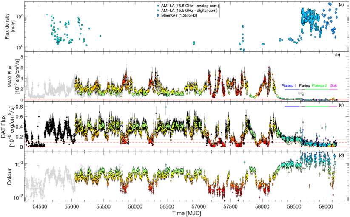The width and height of the screenshot is (350, 217).
Task: Click the panel label (a)
Action: [x=341, y=4]
